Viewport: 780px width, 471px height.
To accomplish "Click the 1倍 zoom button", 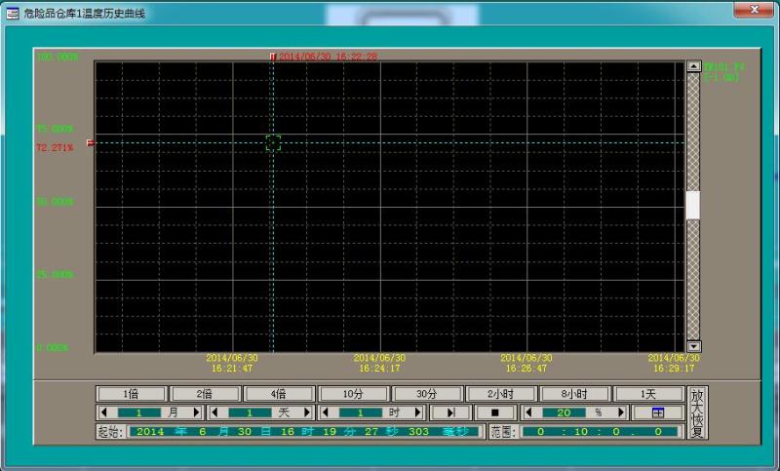I will pyautogui.click(x=131, y=394).
